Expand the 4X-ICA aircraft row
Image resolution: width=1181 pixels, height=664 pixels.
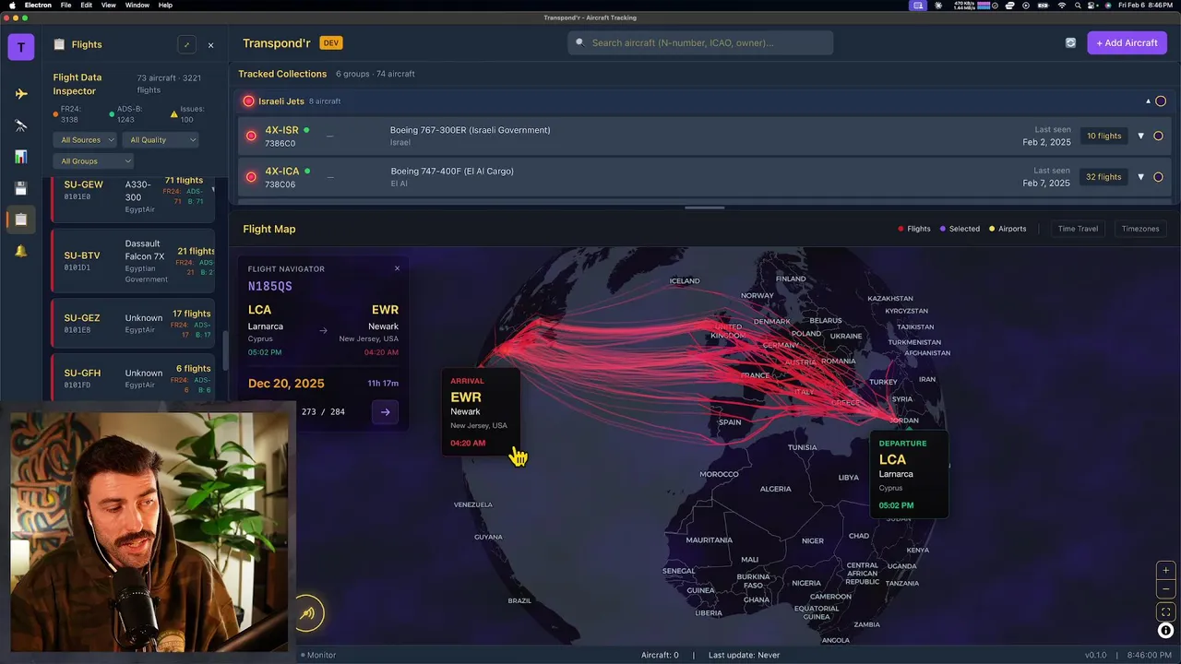point(1140,177)
